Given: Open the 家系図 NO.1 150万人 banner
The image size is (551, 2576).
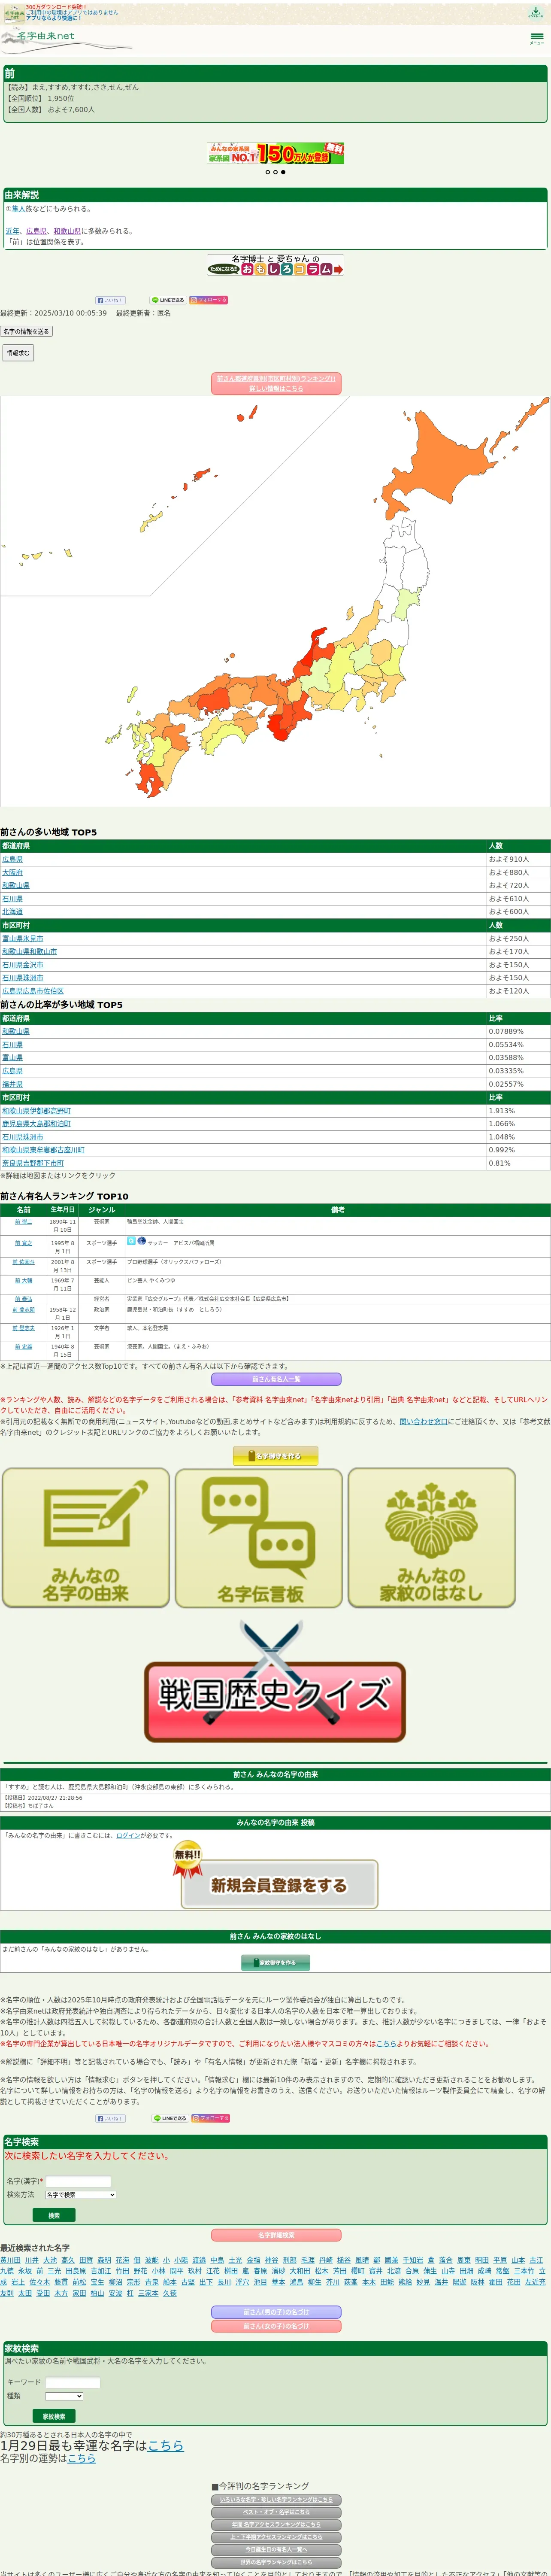Looking at the screenshot, I should [275, 153].
